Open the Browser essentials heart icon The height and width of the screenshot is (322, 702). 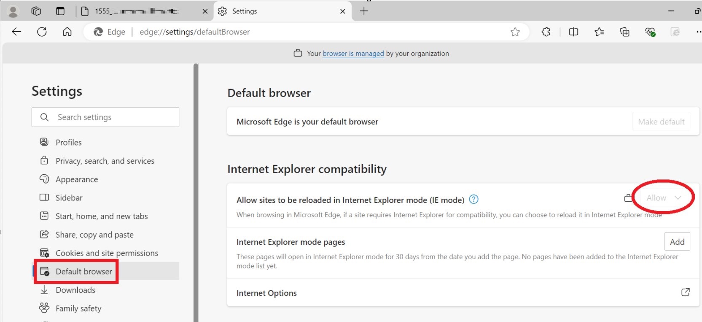650,32
